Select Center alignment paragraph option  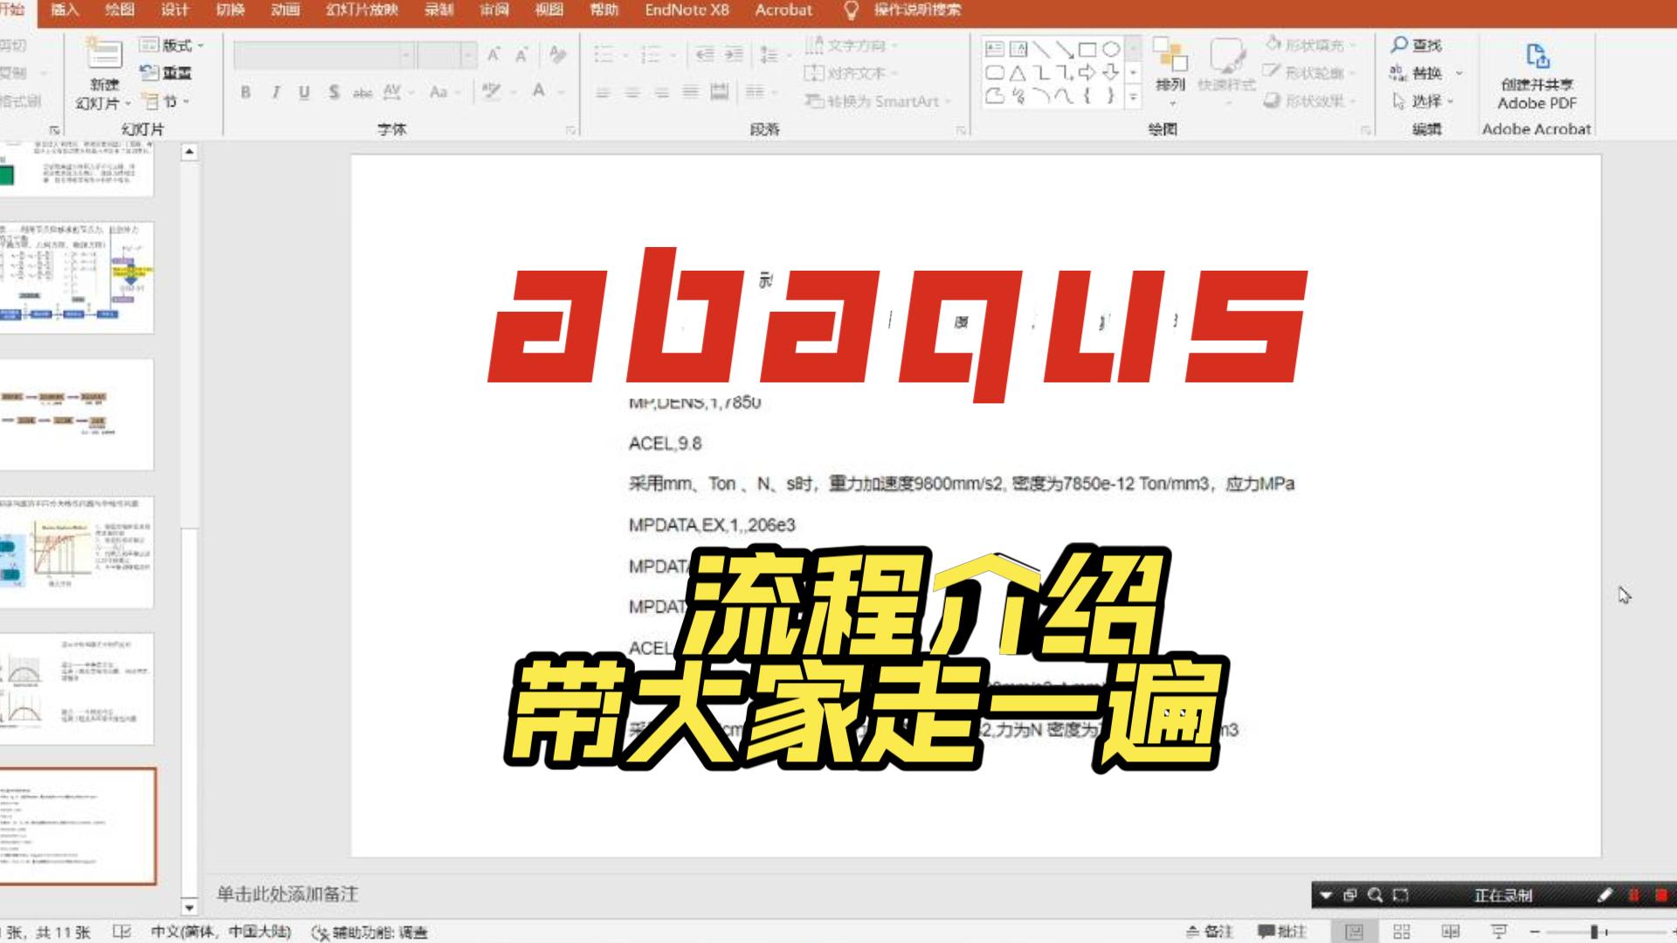click(632, 92)
